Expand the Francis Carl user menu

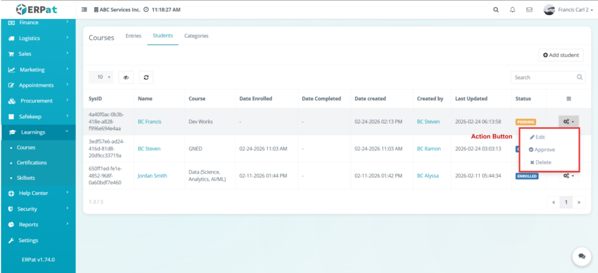pos(566,10)
